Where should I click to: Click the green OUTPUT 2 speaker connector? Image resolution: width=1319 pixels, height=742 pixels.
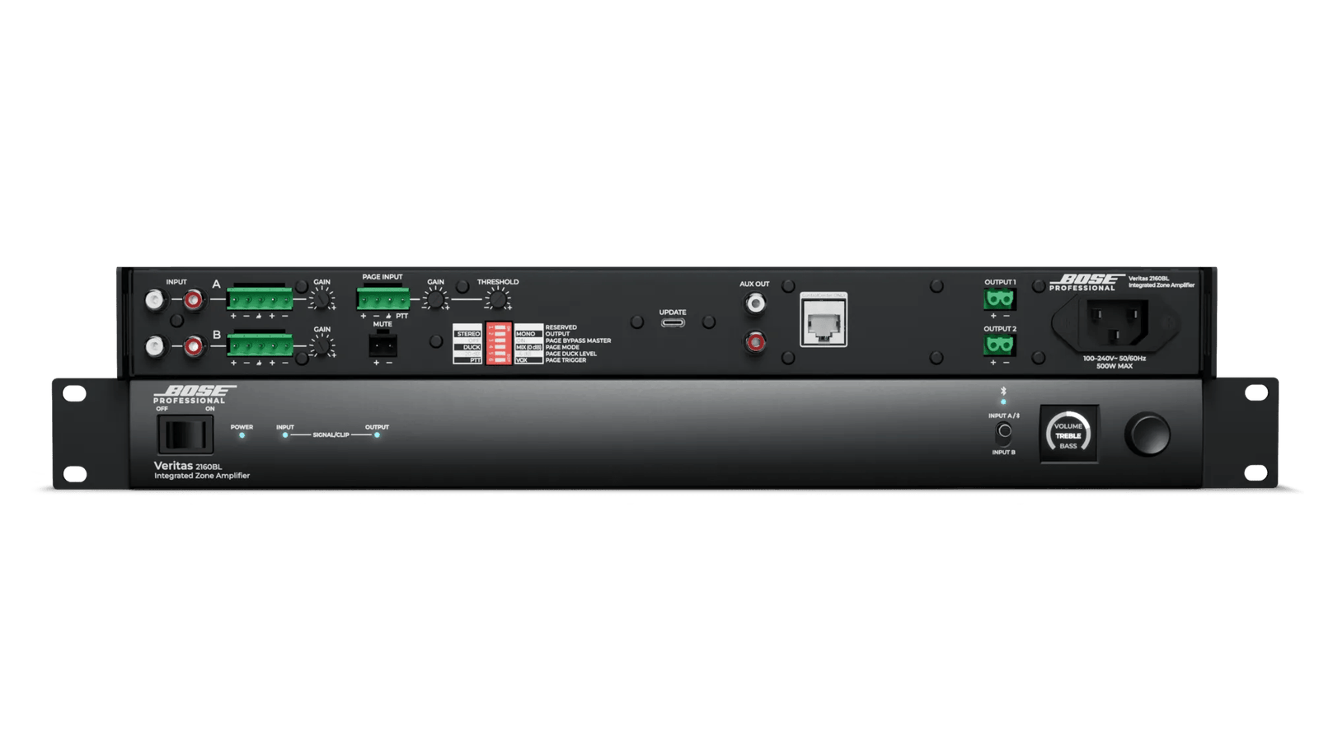tap(999, 345)
